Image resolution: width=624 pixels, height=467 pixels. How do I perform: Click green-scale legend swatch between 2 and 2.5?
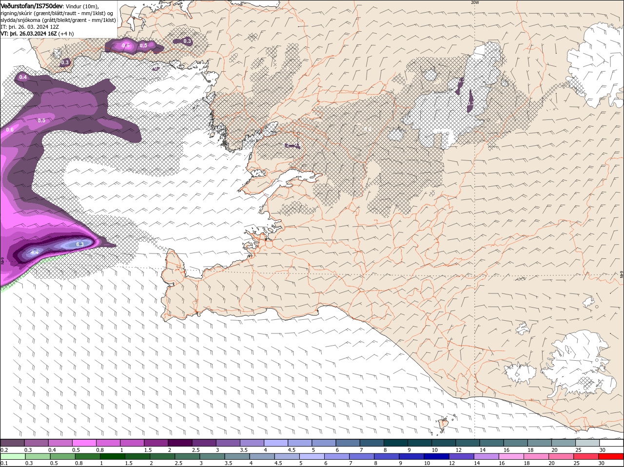(x=163, y=456)
